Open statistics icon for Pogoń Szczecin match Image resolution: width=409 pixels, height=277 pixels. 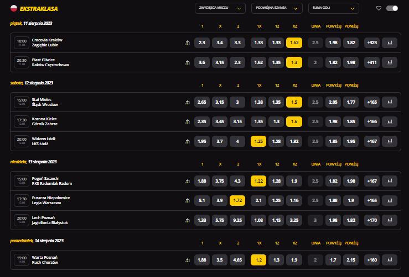[390, 181]
